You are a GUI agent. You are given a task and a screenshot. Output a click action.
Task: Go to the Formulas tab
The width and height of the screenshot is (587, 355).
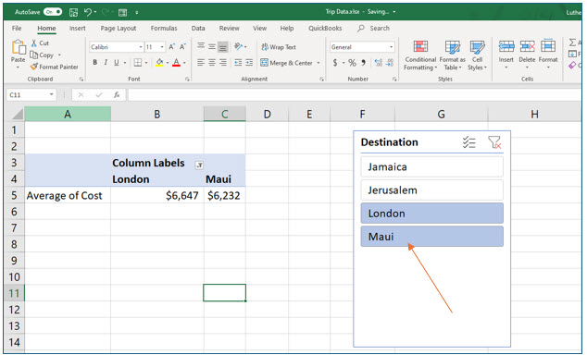point(164,28)
